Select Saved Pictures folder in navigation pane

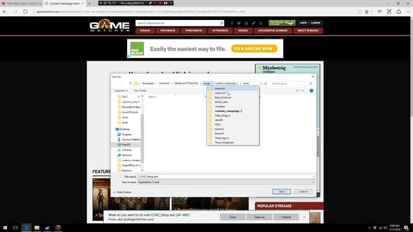pyautogui.click(x=130, y=112)
